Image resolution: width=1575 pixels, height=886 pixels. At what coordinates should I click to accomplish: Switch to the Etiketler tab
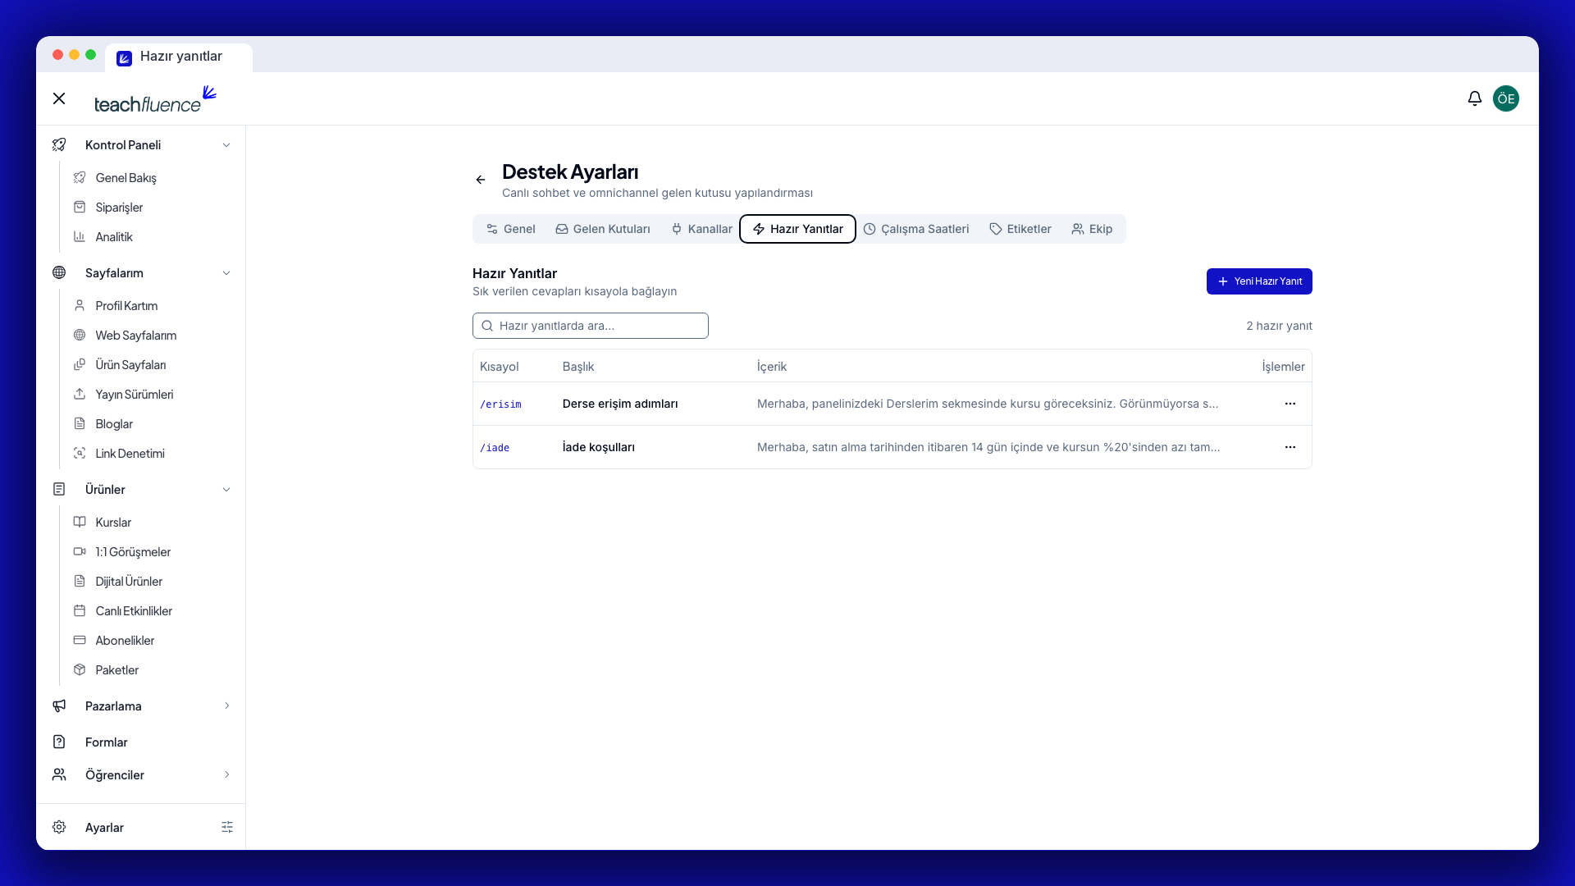click(1020, 229)
